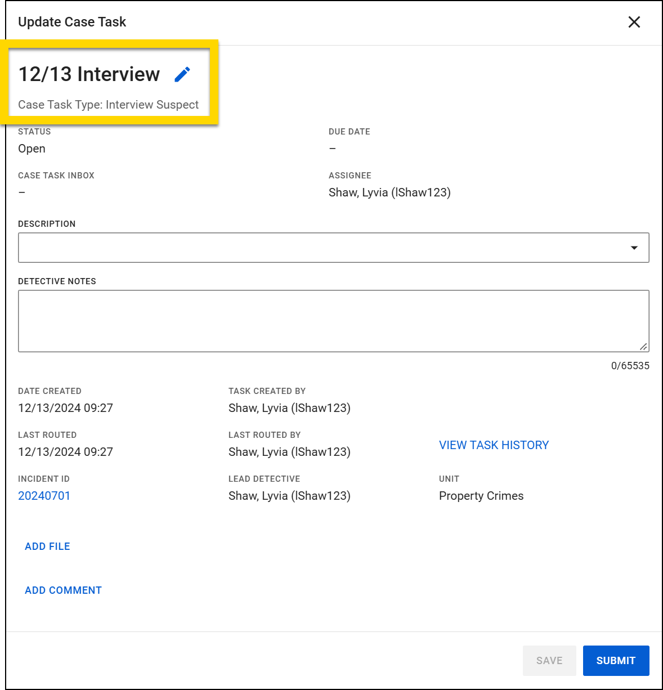The height and width of the screenshot is (690, 663).
Task: Click the Description input box
Action: point(281,247)
